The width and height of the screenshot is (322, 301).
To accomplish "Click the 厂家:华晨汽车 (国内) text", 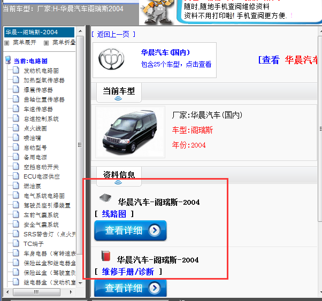I will tap(207, 115).
